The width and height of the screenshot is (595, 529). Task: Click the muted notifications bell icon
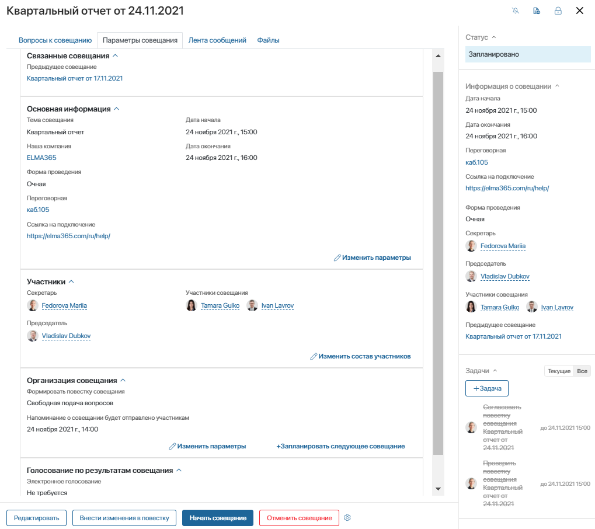[516, 11]
